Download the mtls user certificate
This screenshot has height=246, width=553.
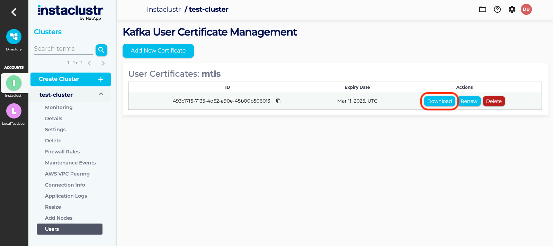[x=439, y=101]
